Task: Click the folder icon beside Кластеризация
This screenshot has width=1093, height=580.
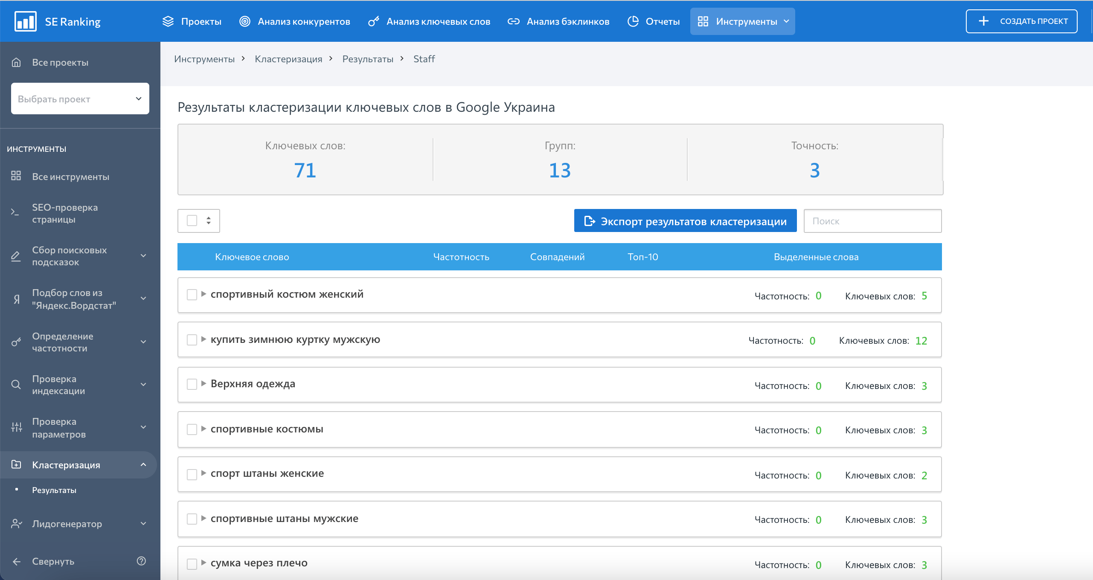Action: coord(16,464)
